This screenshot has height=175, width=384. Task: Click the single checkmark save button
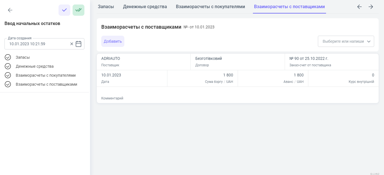(64, 10)
